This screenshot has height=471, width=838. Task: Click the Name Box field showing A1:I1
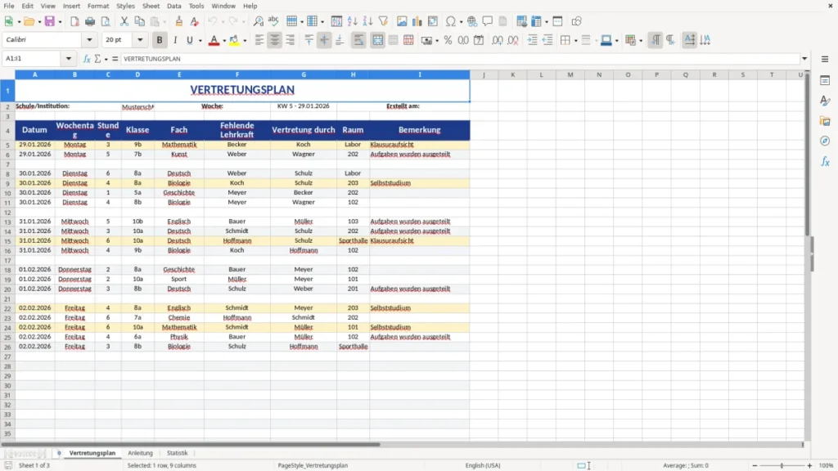(x=33, y=59)
